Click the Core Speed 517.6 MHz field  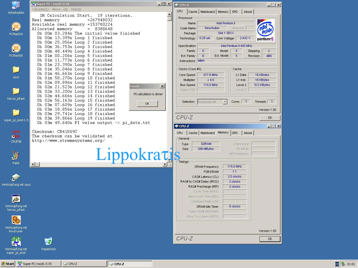tap(211, 75)
